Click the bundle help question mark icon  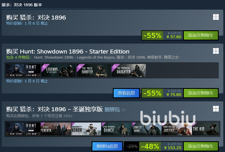click(123, 110)
